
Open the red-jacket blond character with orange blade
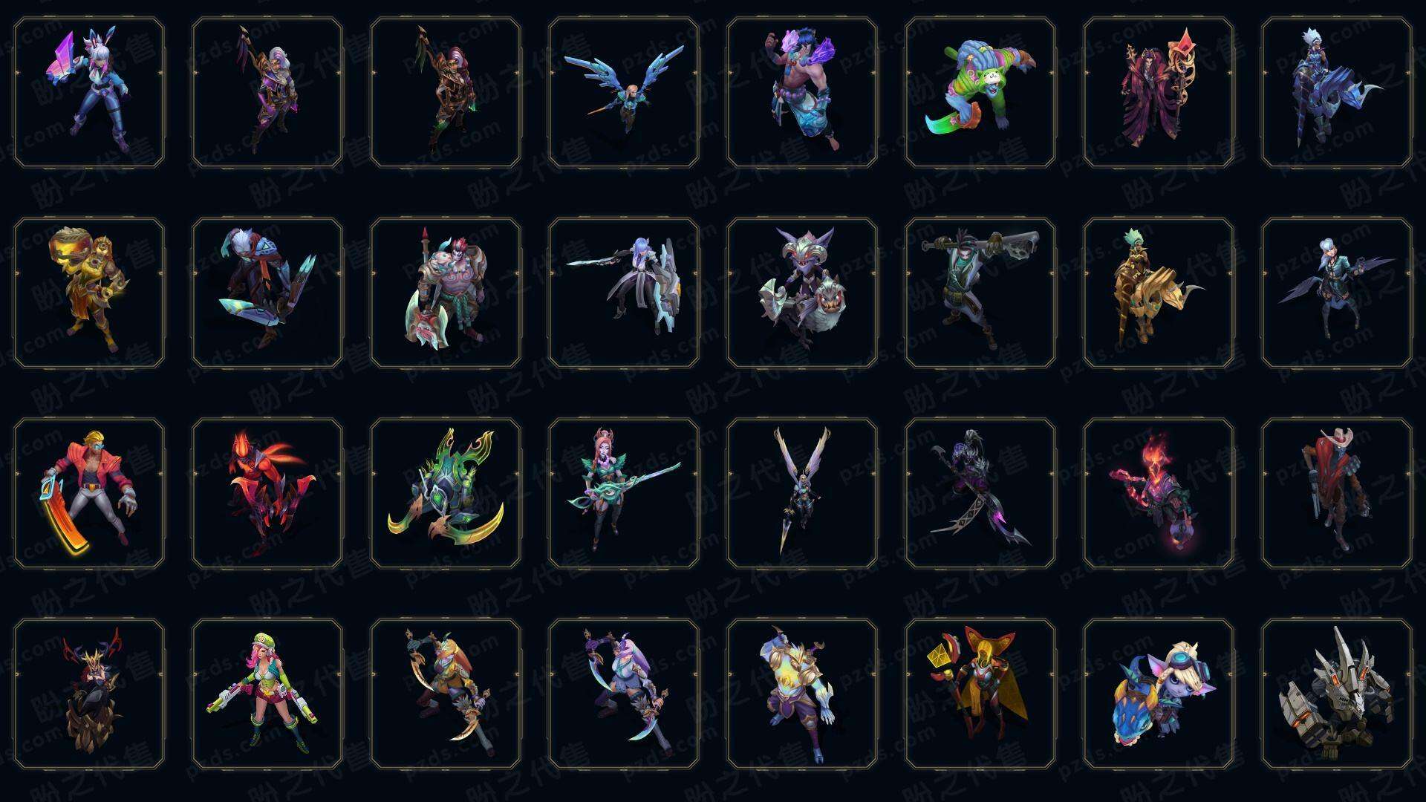pyautogui.click(x=89, y=493)
